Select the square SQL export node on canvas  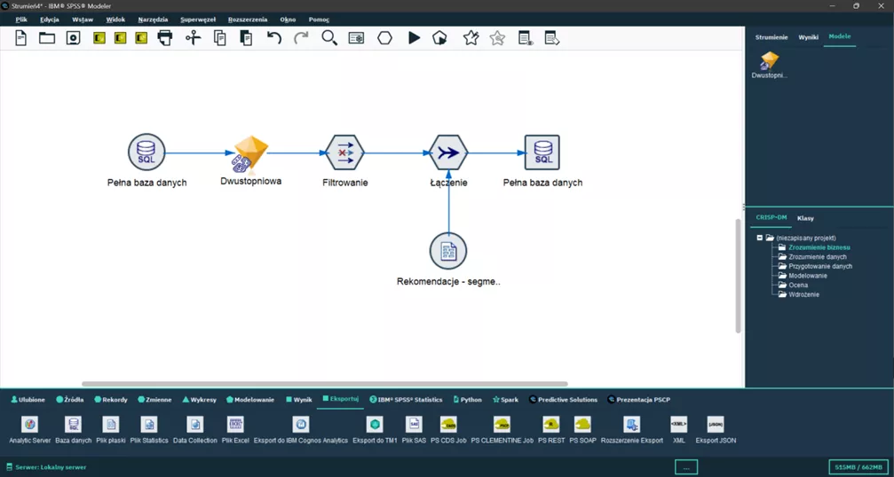tap(542, 152)
